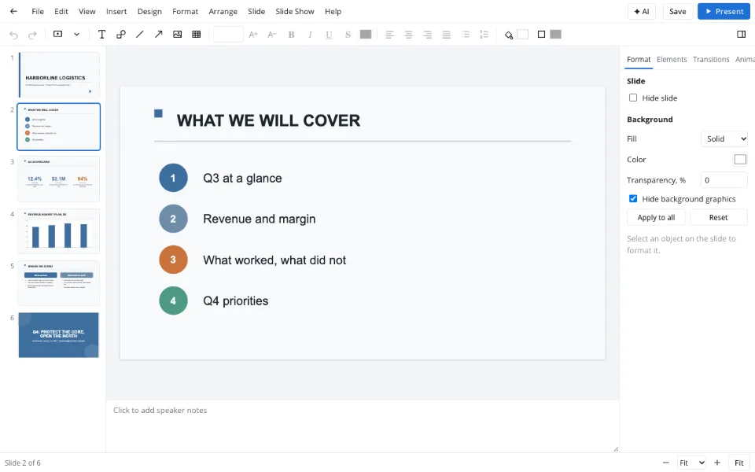
Task: Select slide 3 scorecard thumbnail
Action: [x=59, y=179]
